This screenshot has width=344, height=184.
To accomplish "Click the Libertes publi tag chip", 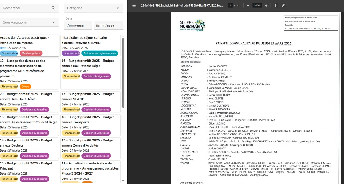I will coord(71,53).
